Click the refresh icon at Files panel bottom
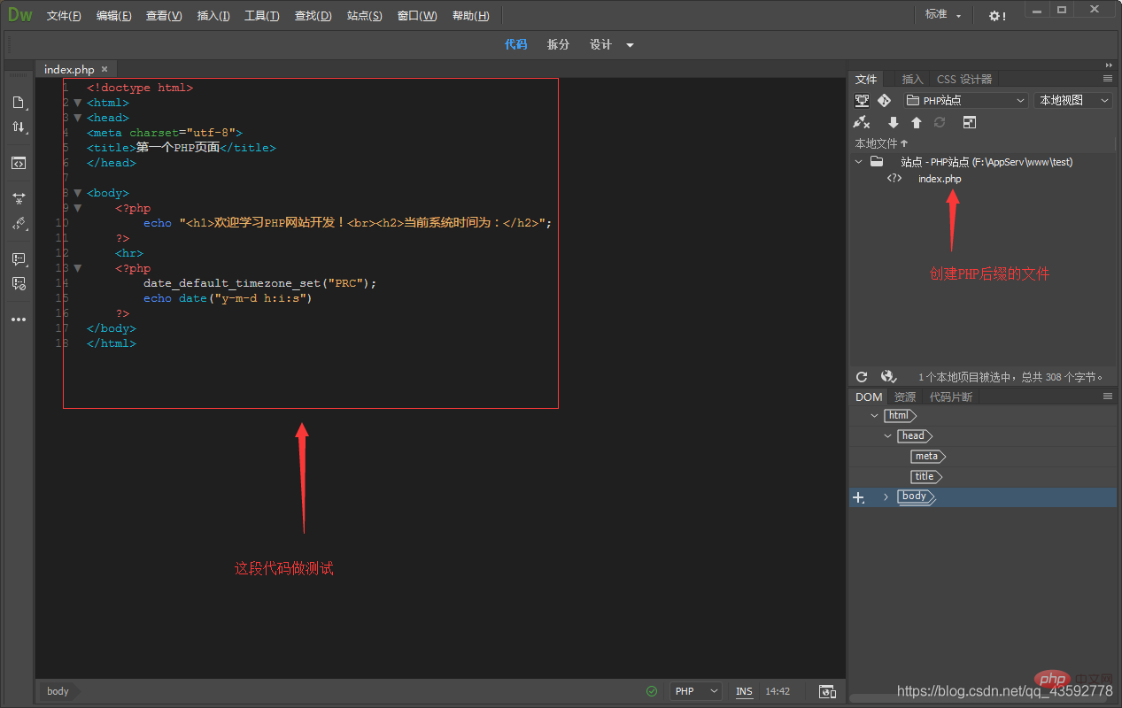This screenshot has height=708, width=1122. click(862, 377)
